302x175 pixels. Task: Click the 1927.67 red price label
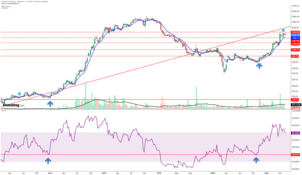[295, 41]
